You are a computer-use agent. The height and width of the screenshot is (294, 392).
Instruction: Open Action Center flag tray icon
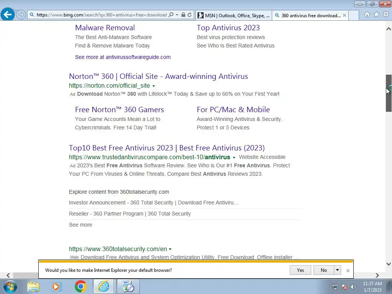coord(344,287)
